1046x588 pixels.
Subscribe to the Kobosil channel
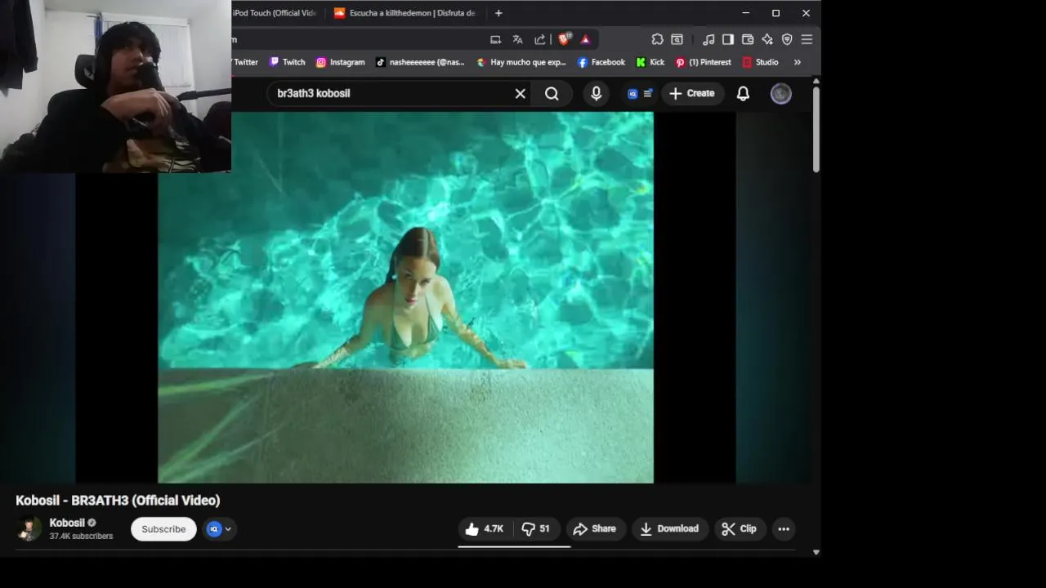pos(163,529)
